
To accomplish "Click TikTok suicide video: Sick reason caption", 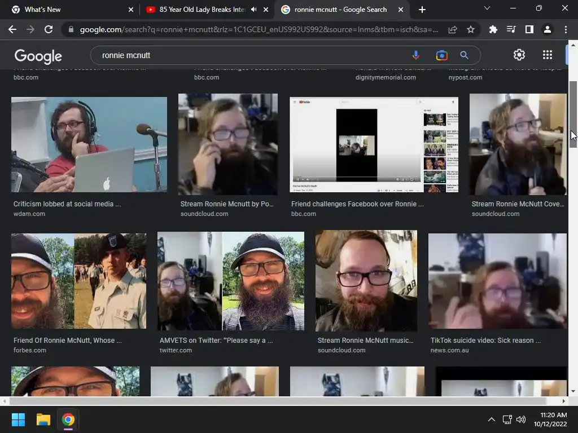I will (485, 341).
